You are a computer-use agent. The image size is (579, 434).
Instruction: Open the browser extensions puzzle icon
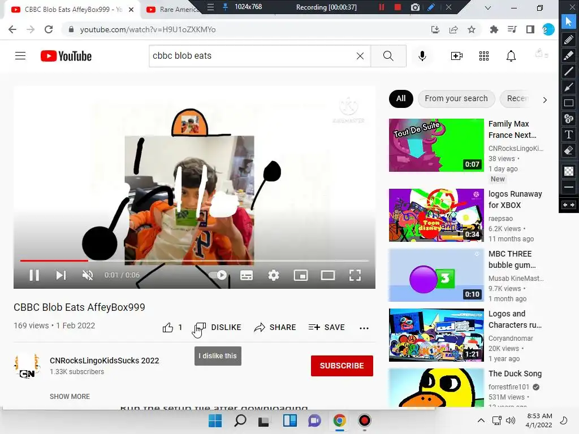(x=494, y=29)
